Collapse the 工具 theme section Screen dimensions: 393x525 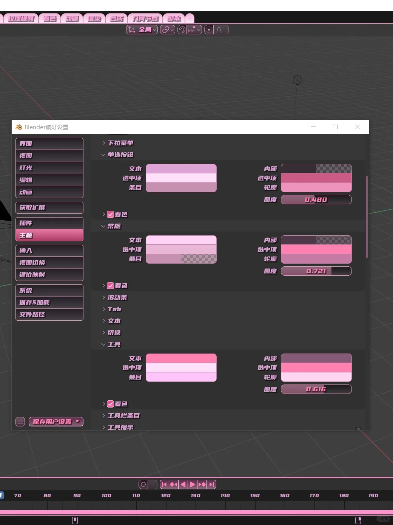(111, 344)
